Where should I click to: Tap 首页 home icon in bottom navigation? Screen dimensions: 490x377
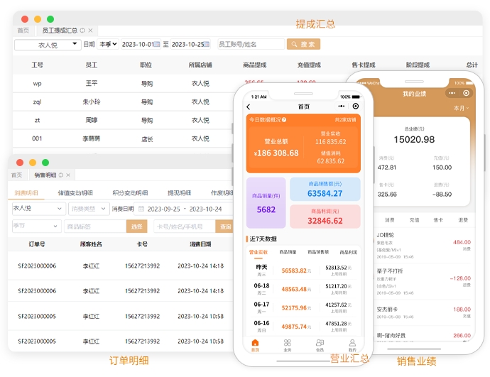click(x=256, y=345)
